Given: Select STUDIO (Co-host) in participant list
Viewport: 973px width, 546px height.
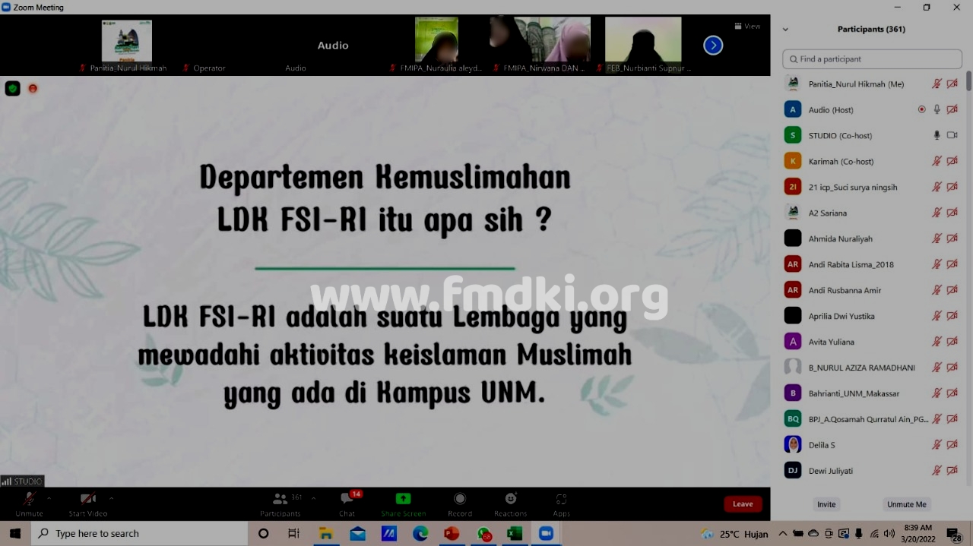Looking at the screenshot, I should tap(840, 136).
